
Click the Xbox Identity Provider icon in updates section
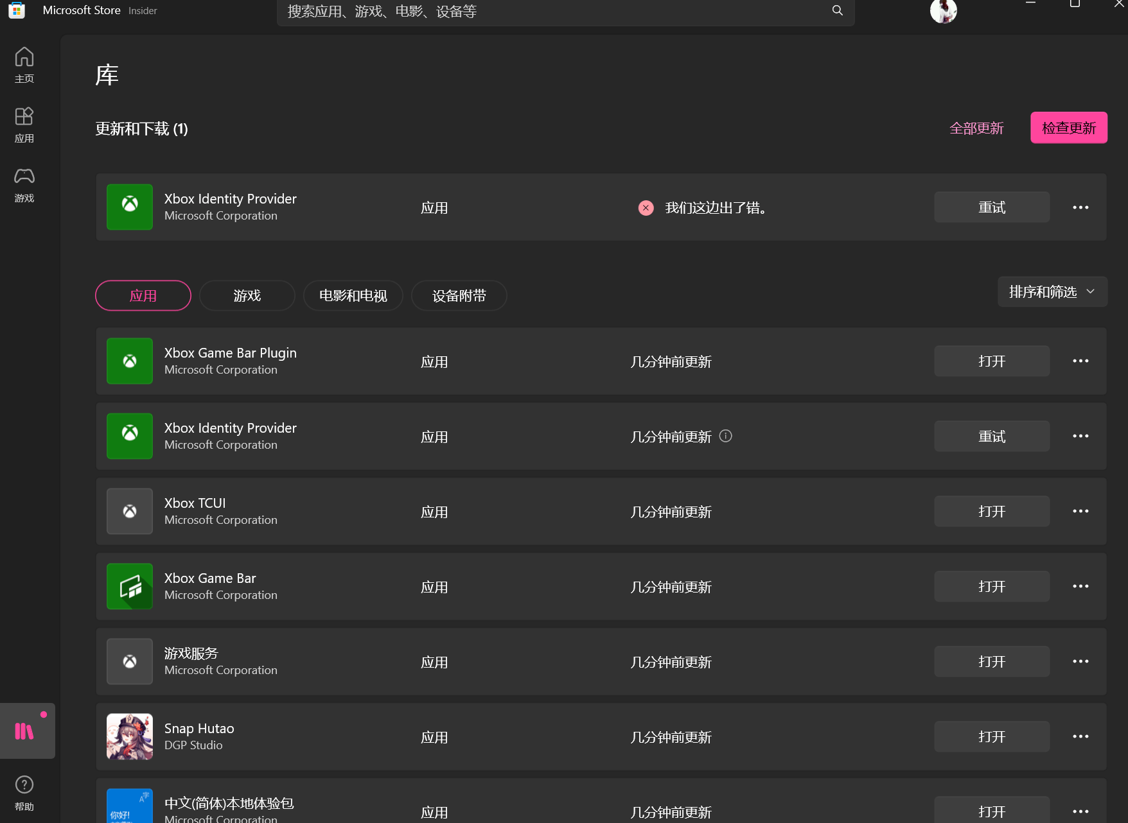pos(130,207)
